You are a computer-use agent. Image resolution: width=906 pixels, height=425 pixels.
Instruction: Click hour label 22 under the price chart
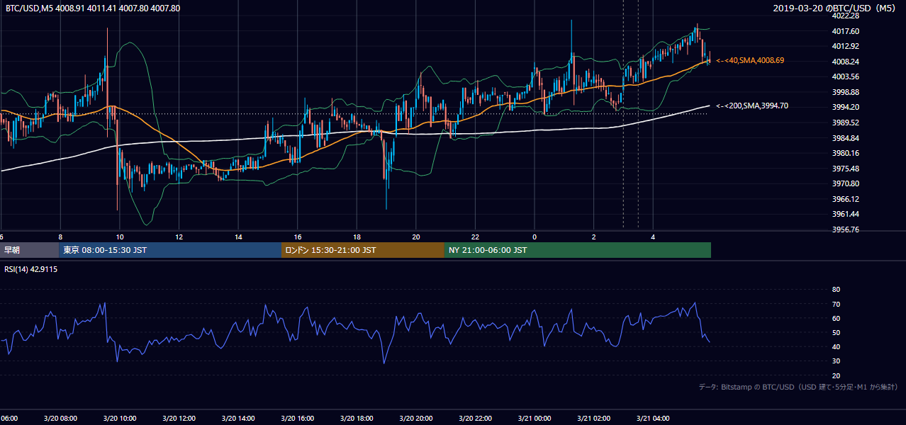[476, 237]
